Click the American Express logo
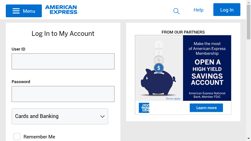Screen dimensions: 251x141 pos(61,10)
